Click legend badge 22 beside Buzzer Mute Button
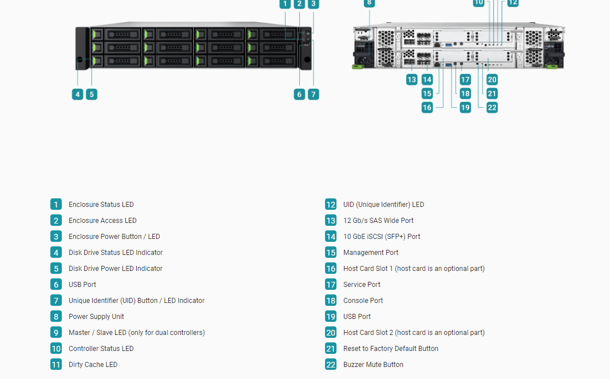610x379 pixels. coord(331,365)
